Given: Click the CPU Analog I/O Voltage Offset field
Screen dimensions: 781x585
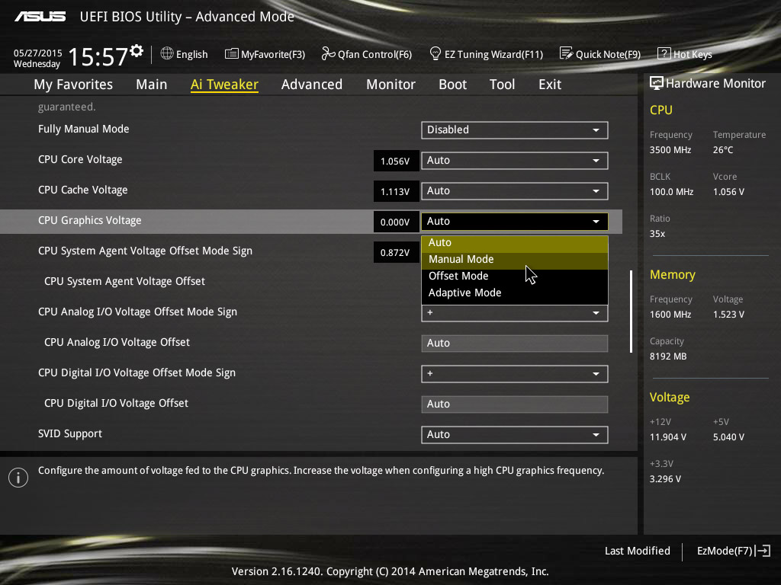Looking at the screenshot, I should pyautogui.click(x=514, y=344).
